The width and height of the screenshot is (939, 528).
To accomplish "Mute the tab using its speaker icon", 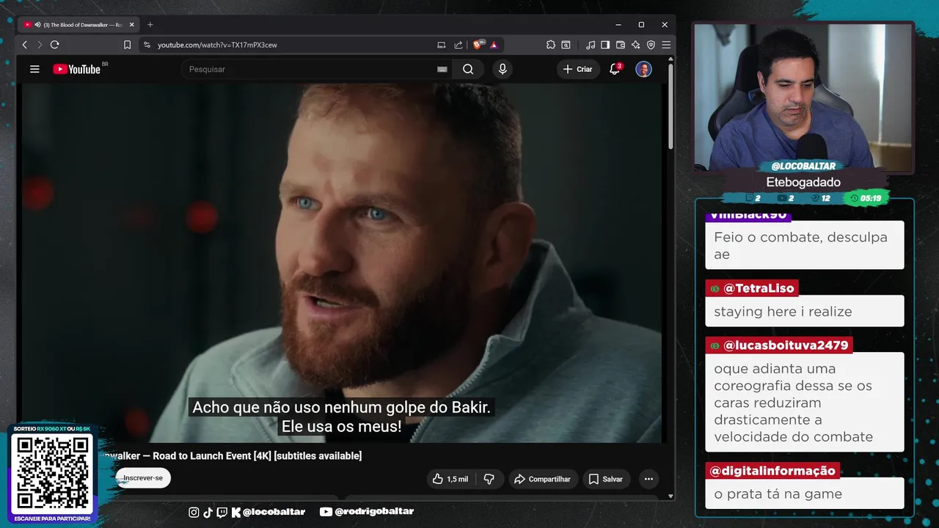I will click(37, 25).
